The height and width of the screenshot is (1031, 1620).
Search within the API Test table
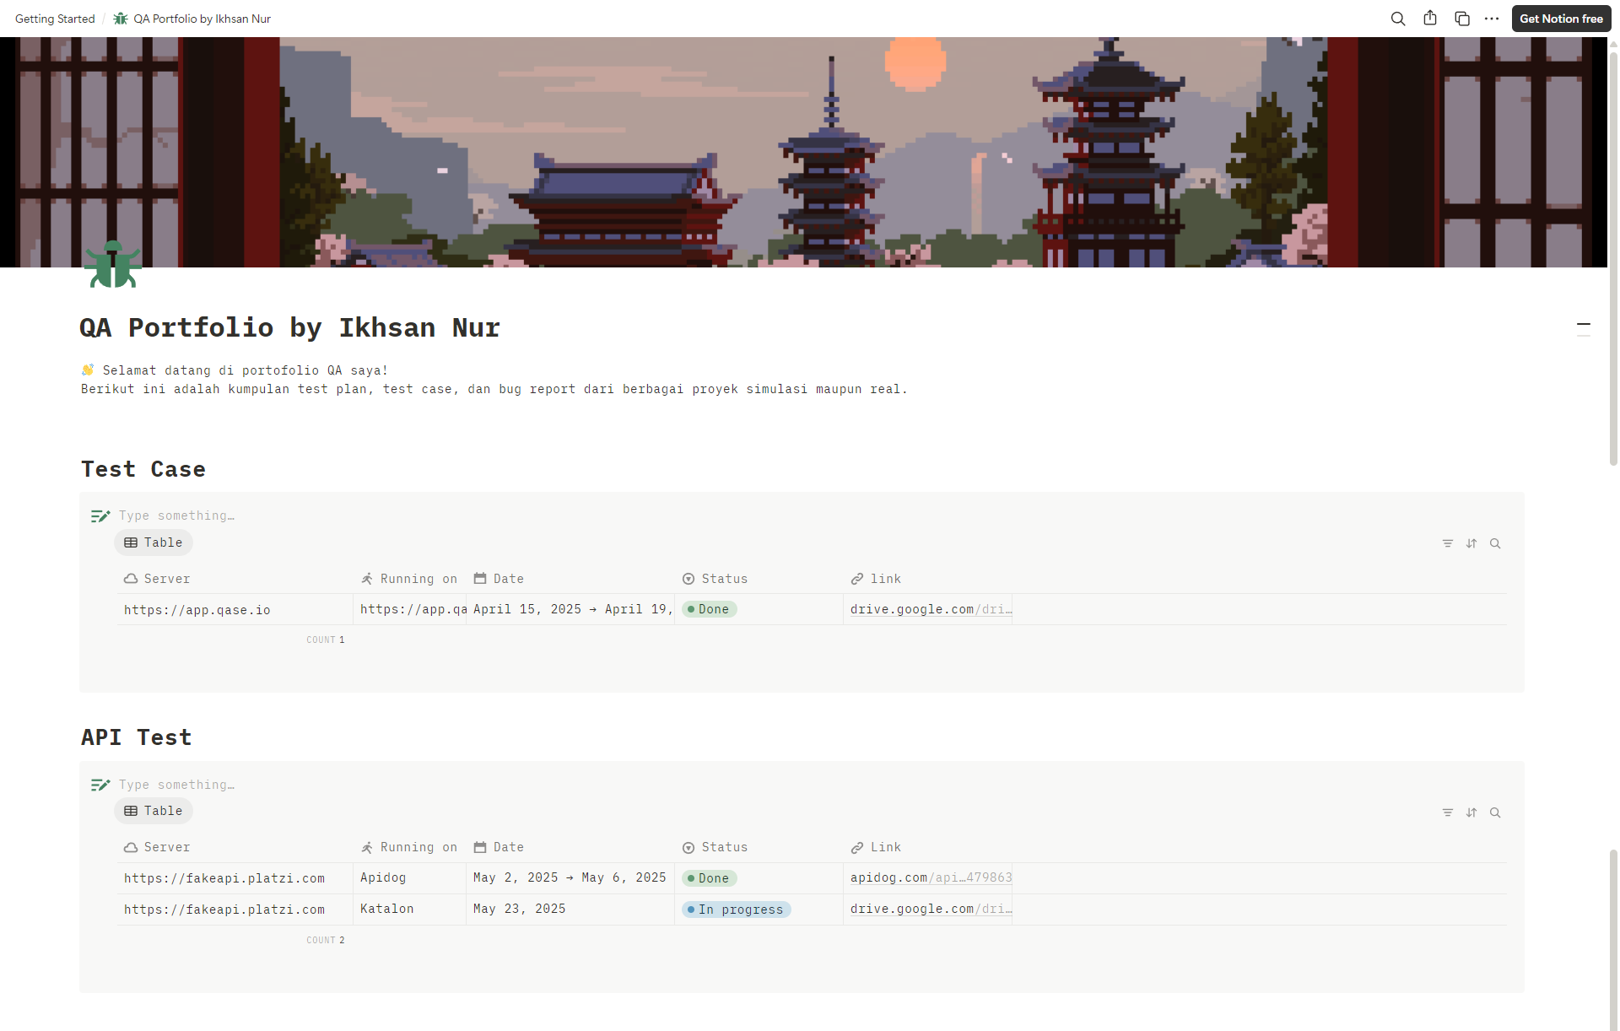(1495, 812)
